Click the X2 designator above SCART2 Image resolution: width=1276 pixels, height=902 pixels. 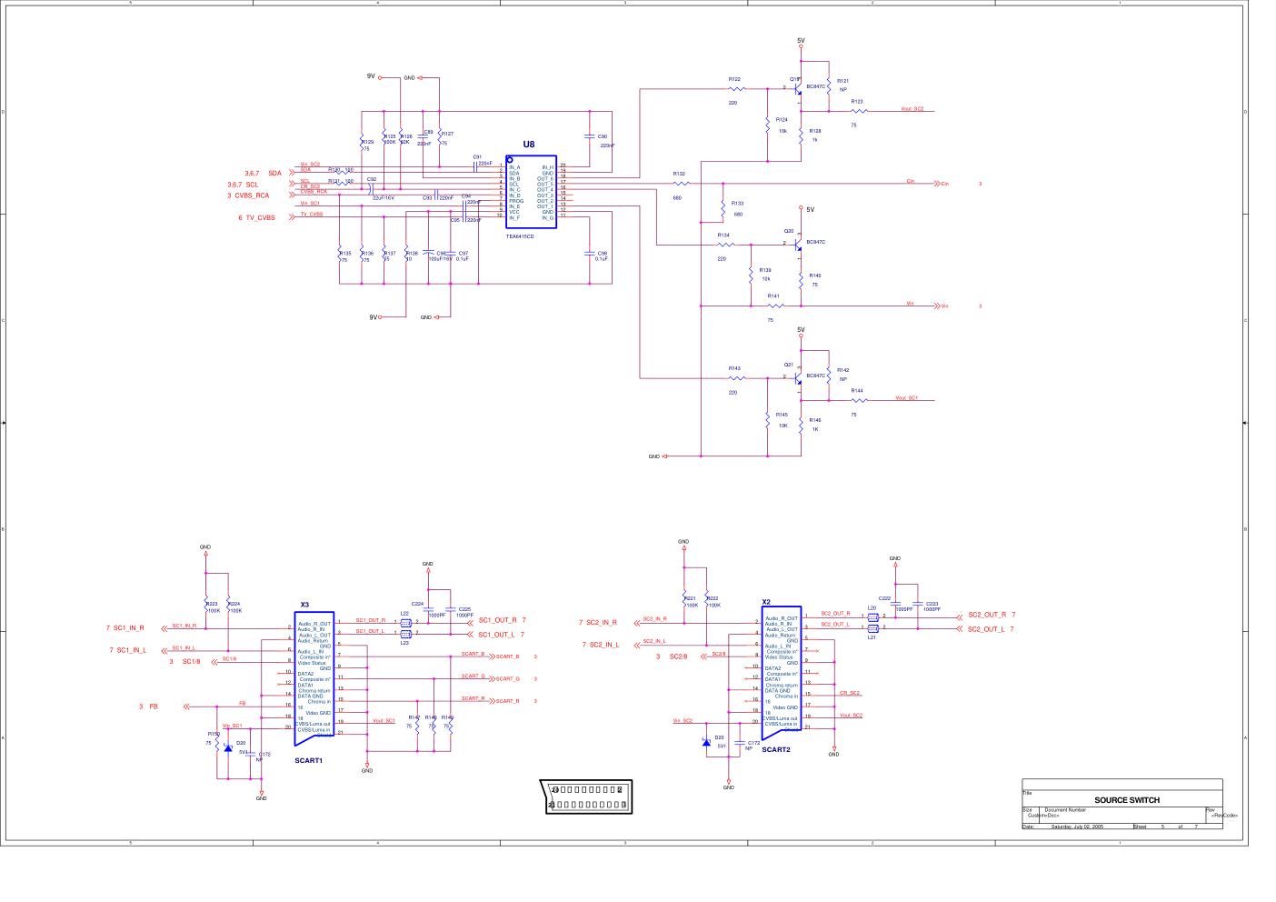pyautogui.click(x=766, y=602)
